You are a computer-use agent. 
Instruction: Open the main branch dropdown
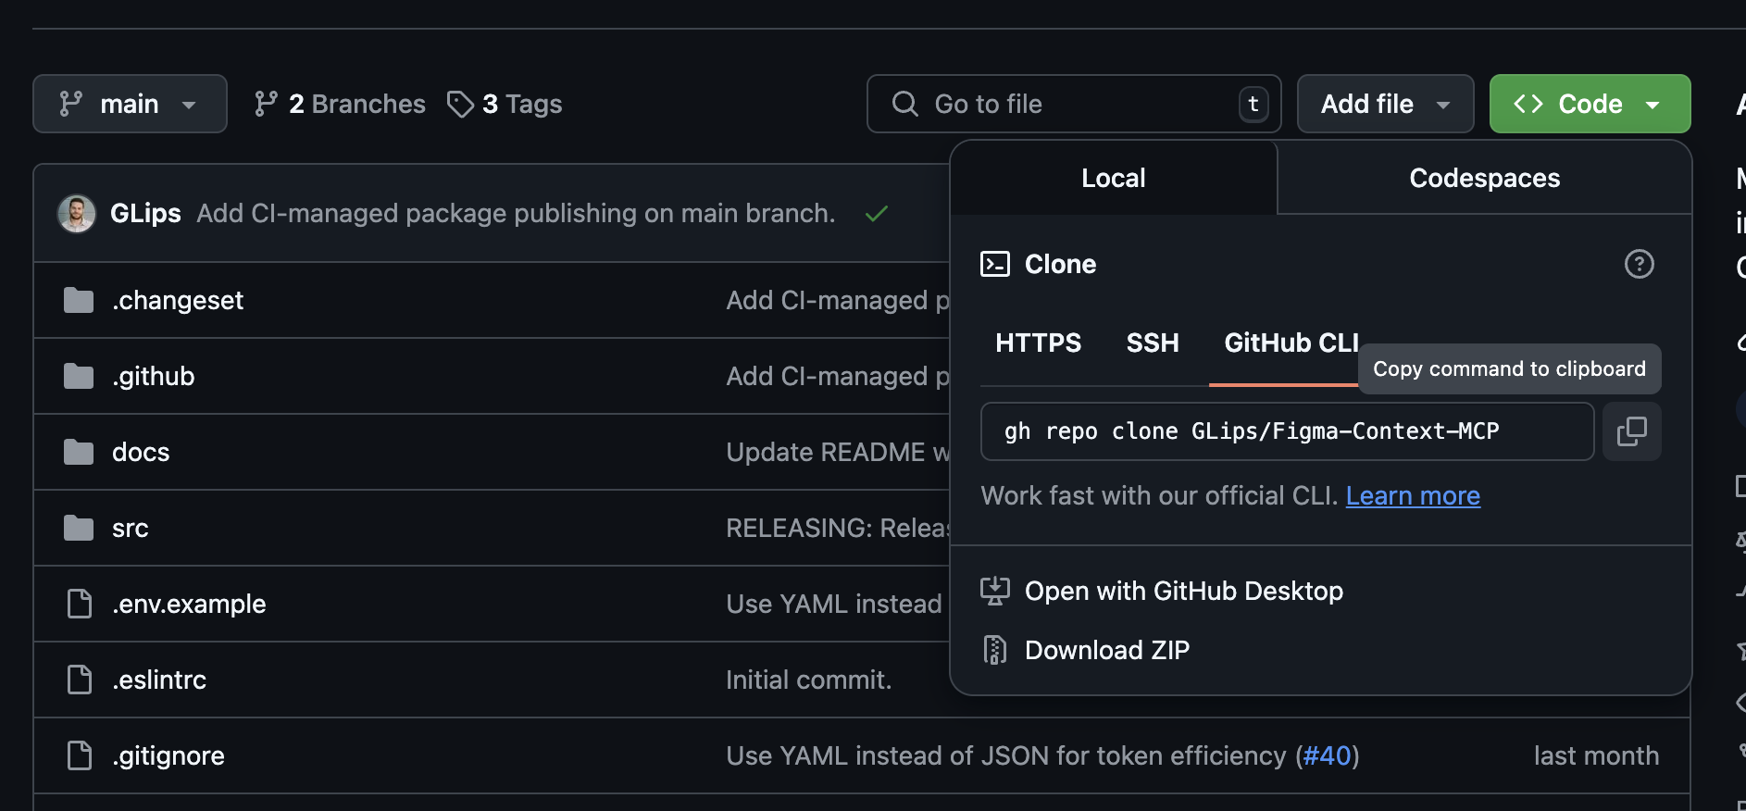pos(130,104)
